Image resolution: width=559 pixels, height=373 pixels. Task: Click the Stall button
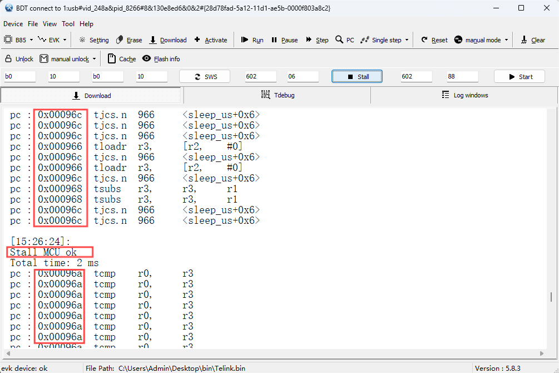point(357,76)
